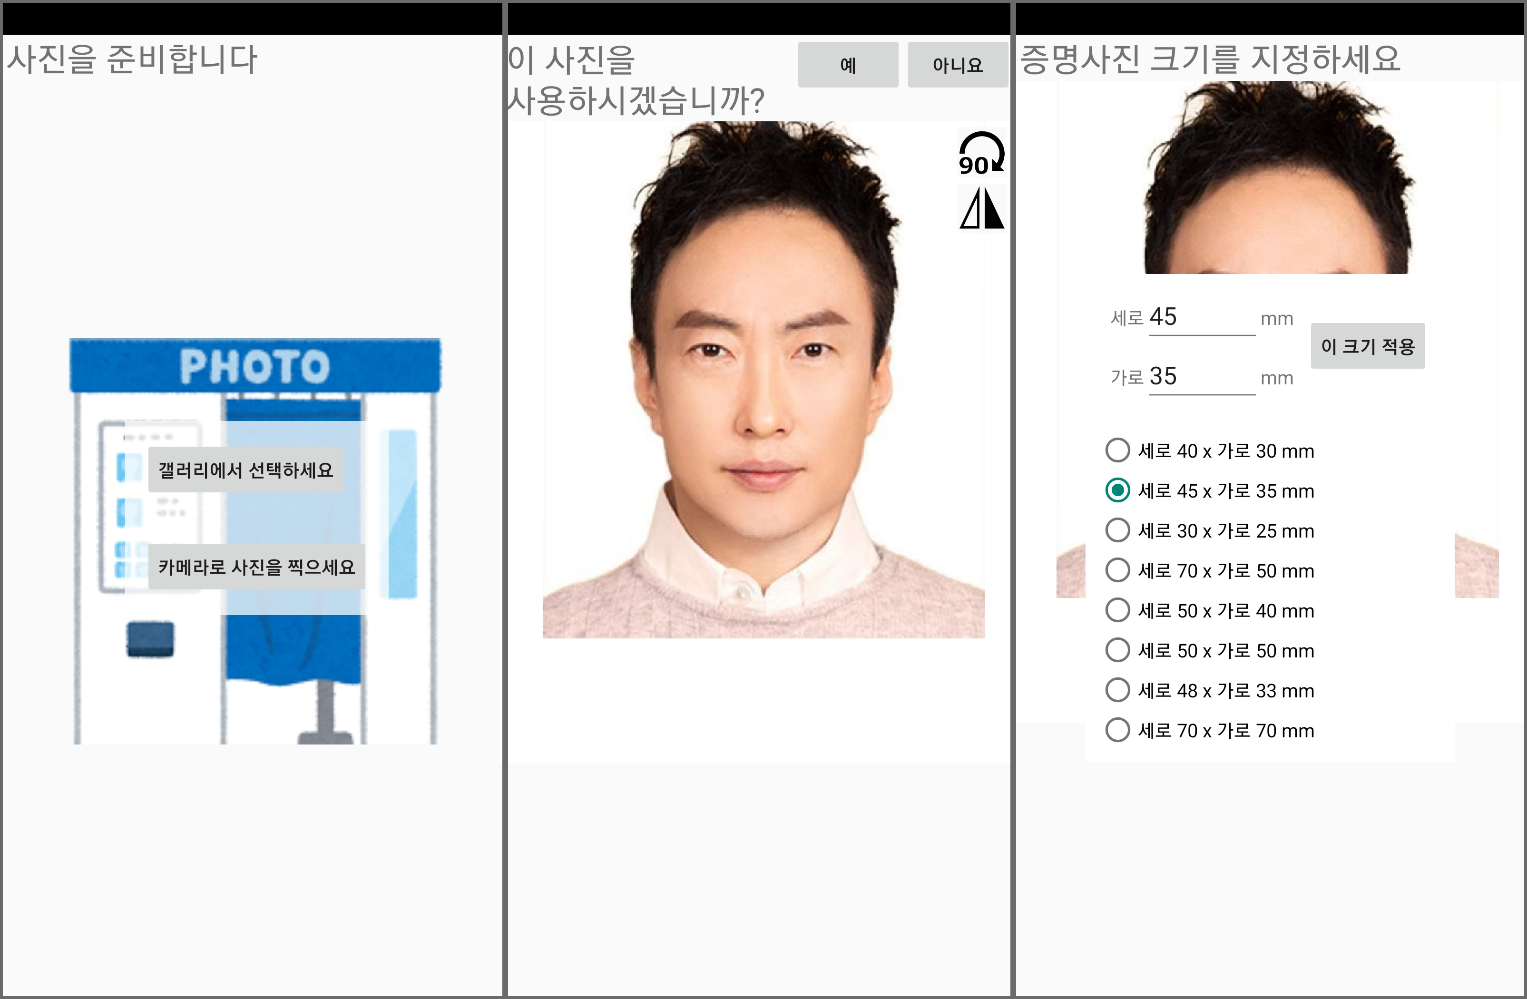Tap prompt 이 사진을 사용하시겠습니까?

click(x=636, y=80)
